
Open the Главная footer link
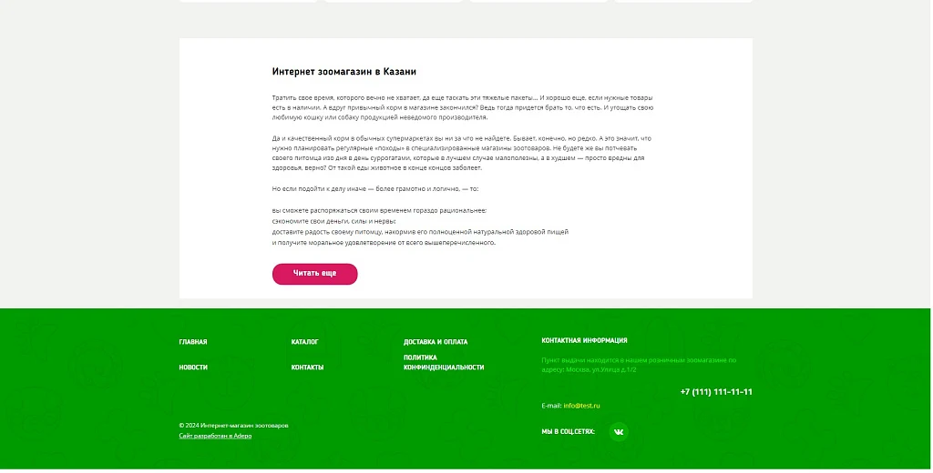click(193, 342)
